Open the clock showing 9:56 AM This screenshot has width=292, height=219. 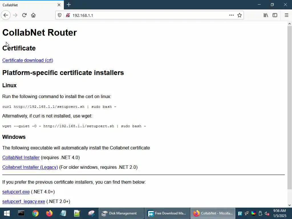279,213
